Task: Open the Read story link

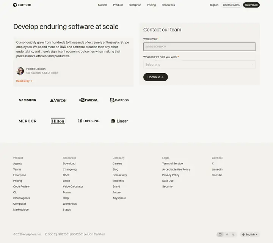Action: [24, 81]
